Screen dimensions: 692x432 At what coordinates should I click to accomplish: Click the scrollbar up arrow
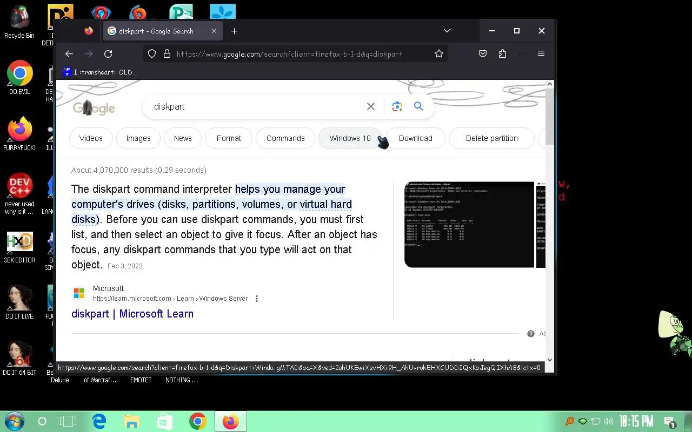pos(550,84)
